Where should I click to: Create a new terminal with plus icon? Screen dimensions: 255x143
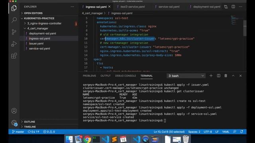point(211,76)
